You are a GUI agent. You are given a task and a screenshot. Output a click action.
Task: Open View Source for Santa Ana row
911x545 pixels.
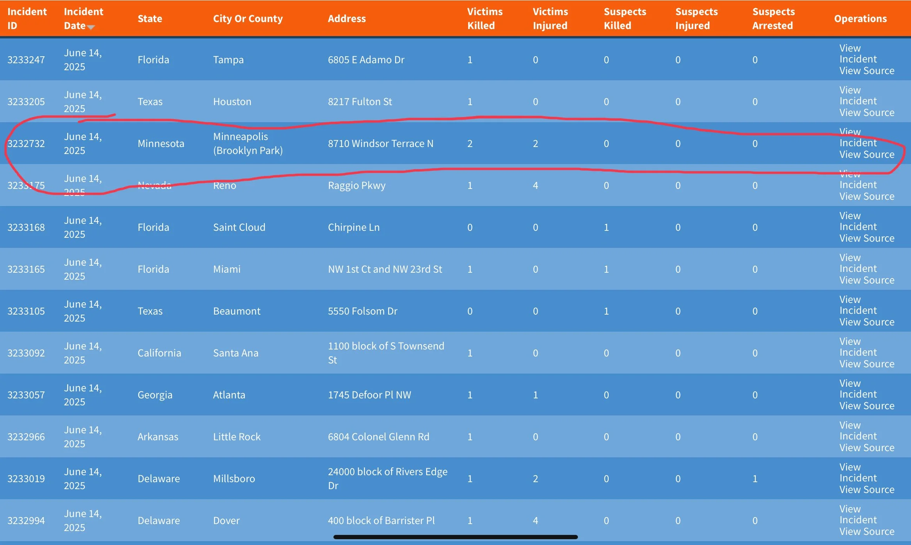[x=866, y=364]
